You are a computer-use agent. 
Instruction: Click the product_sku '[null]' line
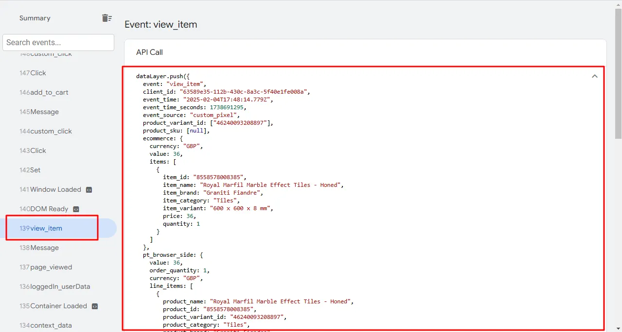(177, 131)
